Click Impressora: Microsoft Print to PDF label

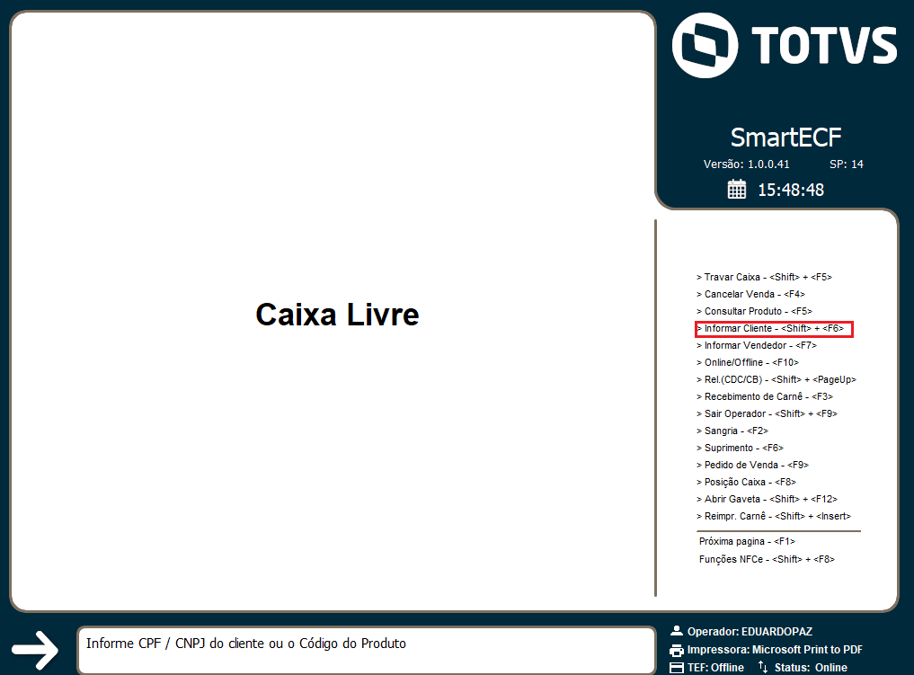(x=775, y=650)
